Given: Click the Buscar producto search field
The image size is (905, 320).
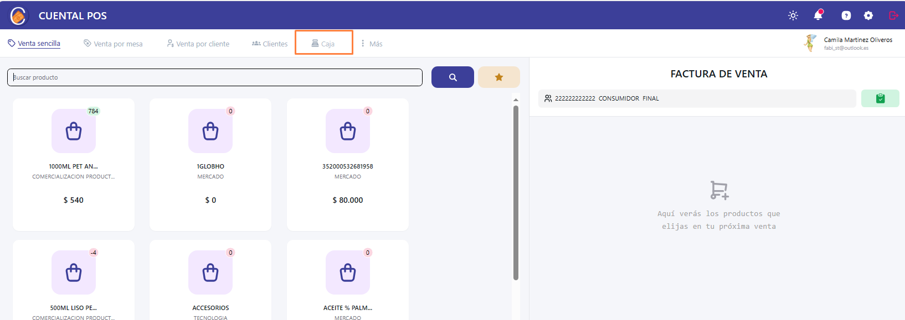Looking at the screenshot, I should tap(215, 77).
